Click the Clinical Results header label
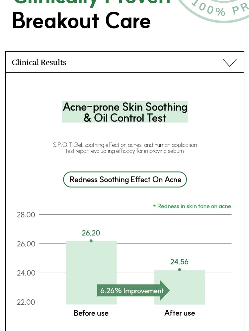 click(x=39, y=62)
